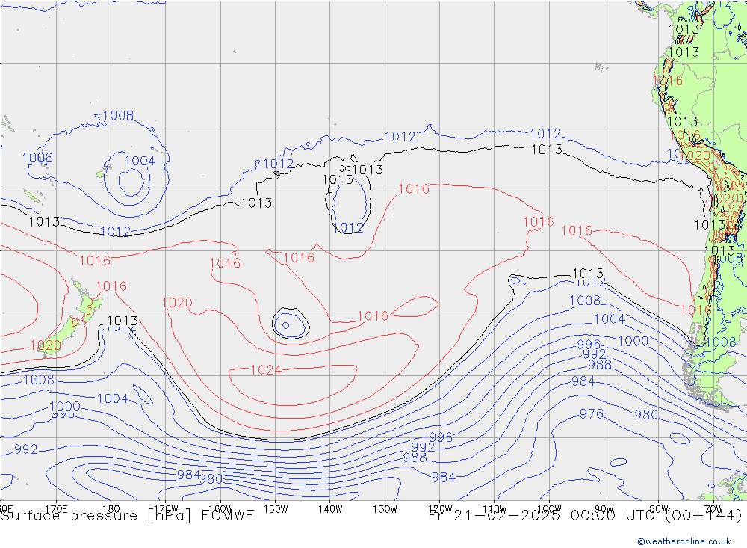Click the 1012 label inside the small closed contour near 140W
Viewport: 747px width, 548px height.
tap(349, 228)
